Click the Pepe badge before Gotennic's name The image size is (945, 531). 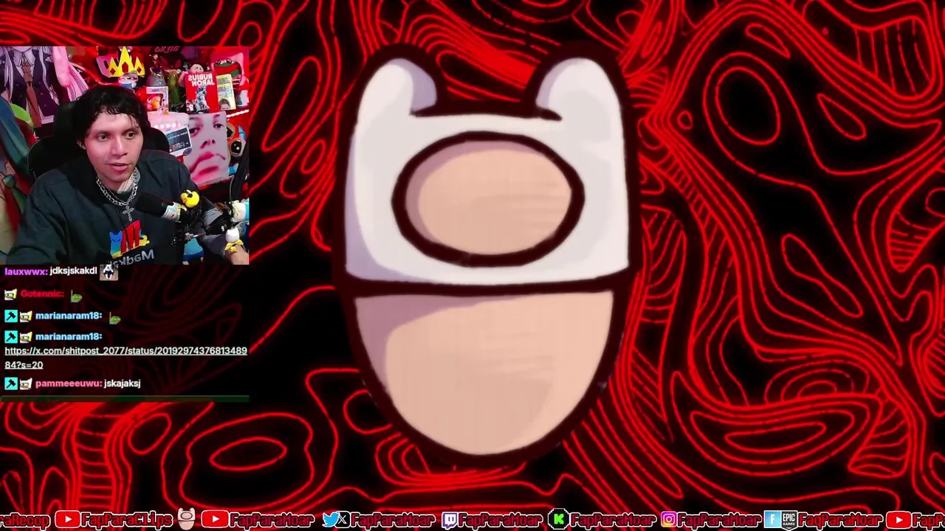pyautogui.click(x=10, y=294)
